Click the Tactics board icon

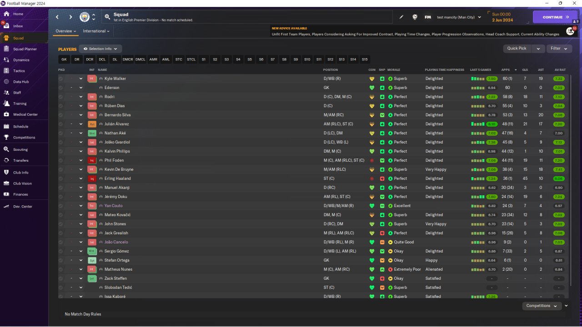point(6,71)
